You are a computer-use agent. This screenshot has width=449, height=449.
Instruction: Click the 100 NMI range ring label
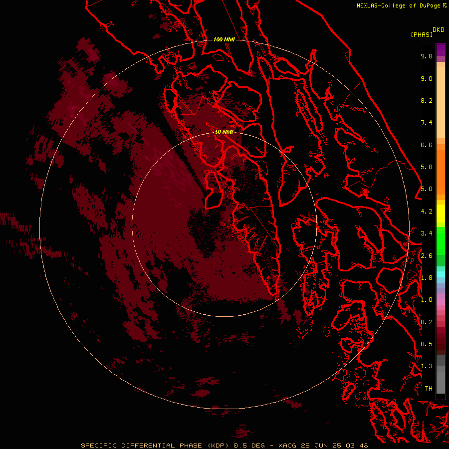[224, 39]
